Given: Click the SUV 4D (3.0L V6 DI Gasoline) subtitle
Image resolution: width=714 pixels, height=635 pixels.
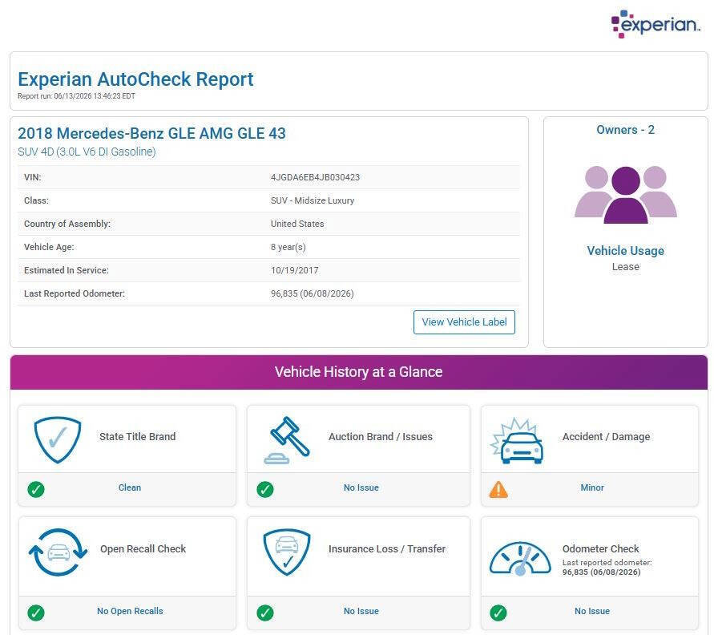Looking at the screenshot, I should tap(87, 152).
